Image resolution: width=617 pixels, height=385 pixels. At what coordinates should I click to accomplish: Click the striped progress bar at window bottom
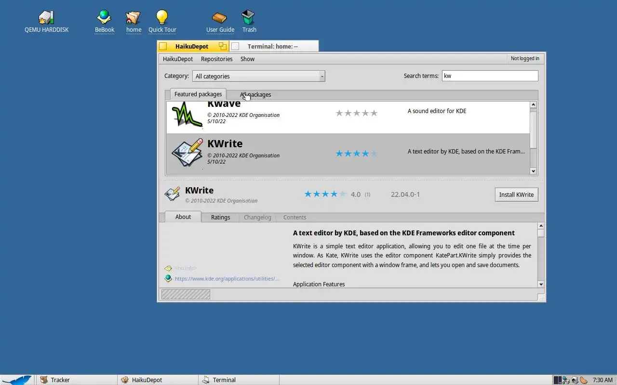[x=186, y=294]
